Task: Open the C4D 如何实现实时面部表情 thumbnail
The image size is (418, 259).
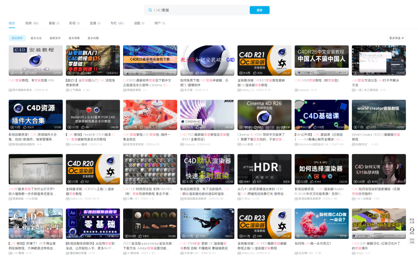Action: point(379,169)
